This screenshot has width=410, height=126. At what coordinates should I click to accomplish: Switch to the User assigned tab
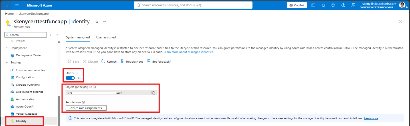pyautogui.click(x=106, y=37)
